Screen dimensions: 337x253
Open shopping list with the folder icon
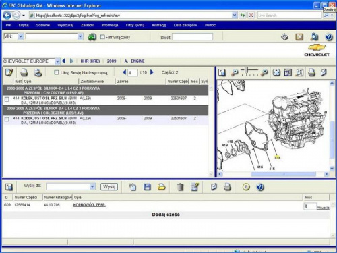pos(161,187)
